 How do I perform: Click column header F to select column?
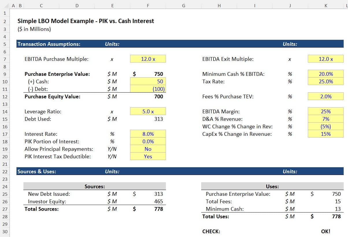pyautogui.click(x=148, y=5)
